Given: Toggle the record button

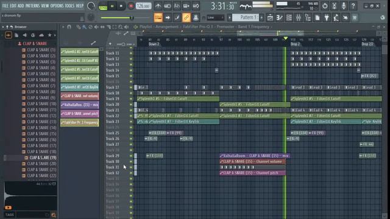Looking at the screenshot, I should tap(130, 6).
